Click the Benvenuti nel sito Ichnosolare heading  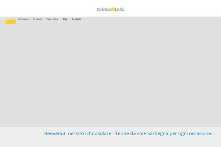[128, 133]
